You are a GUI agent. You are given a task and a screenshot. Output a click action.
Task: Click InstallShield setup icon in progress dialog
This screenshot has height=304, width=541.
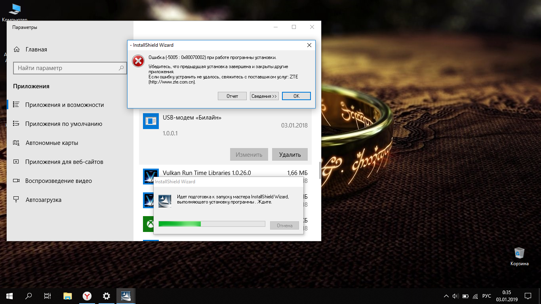pyautogui.click(x=165, y=201)
